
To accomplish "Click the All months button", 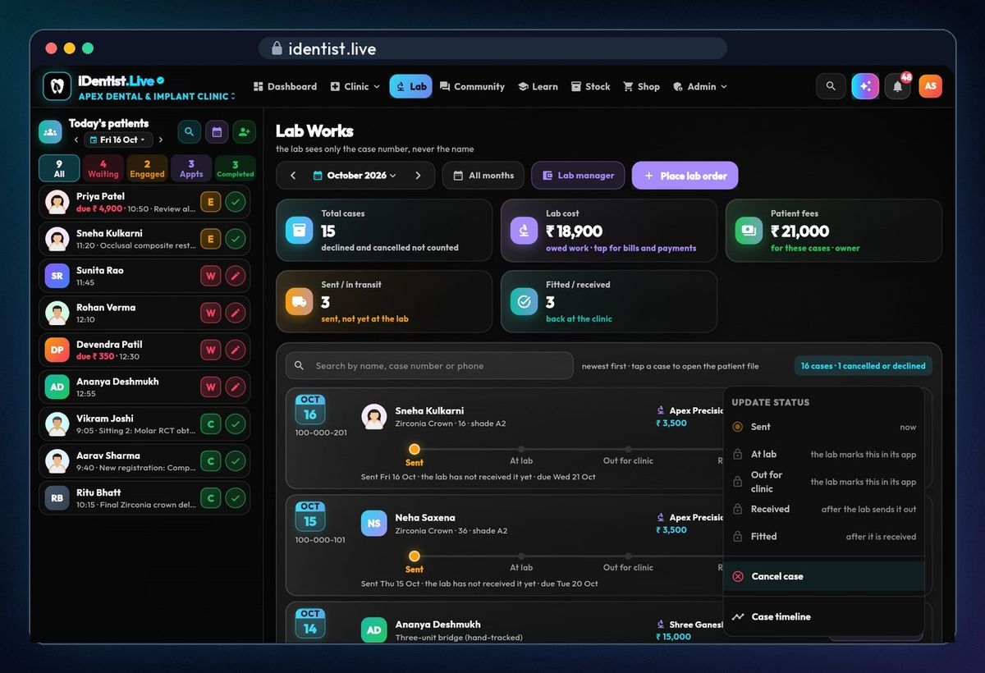I will pyautogui.click(x=484, y=176).
